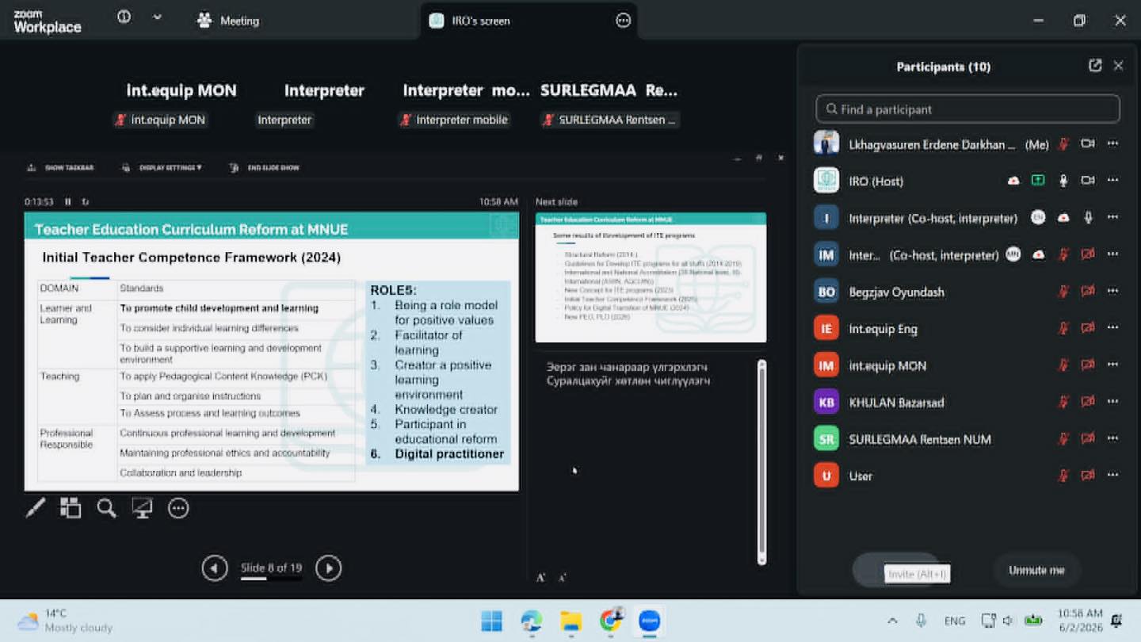Show hidden system tray icons
The image size is (1141, 642).
pyautogui.click(x=892, y=621)
